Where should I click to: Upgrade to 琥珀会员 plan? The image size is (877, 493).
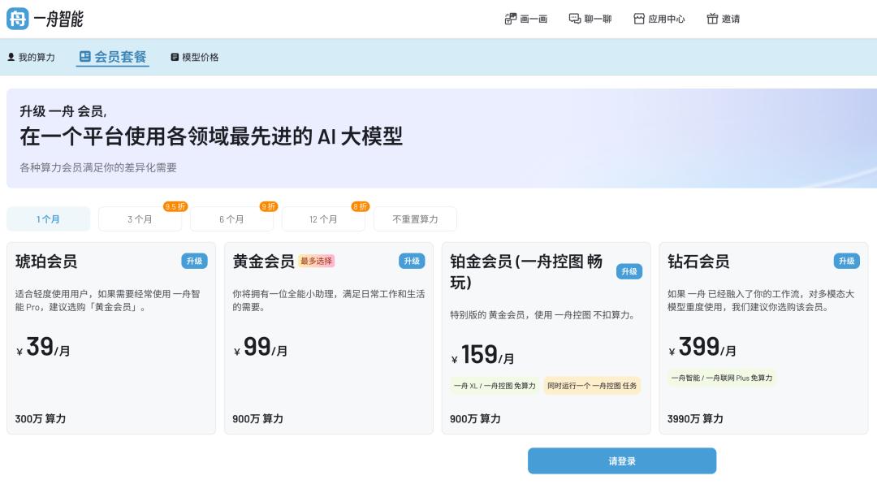point(194,261)
